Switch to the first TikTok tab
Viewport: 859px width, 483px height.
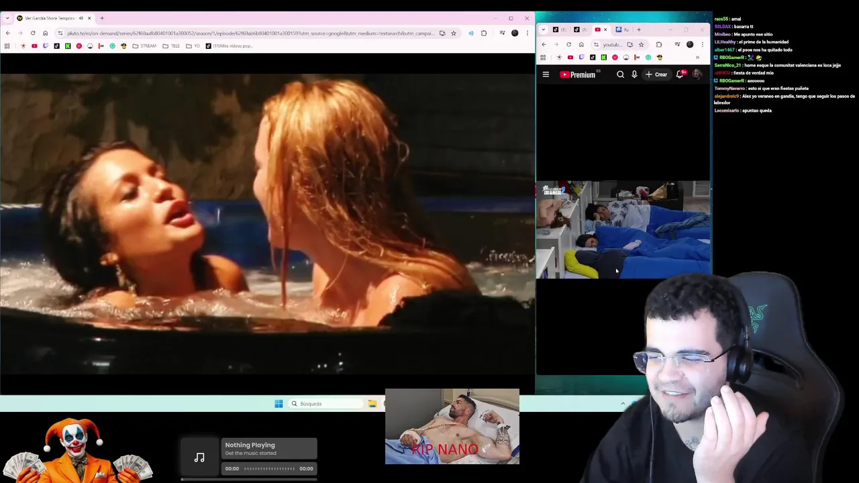click(x=559, y=30)
